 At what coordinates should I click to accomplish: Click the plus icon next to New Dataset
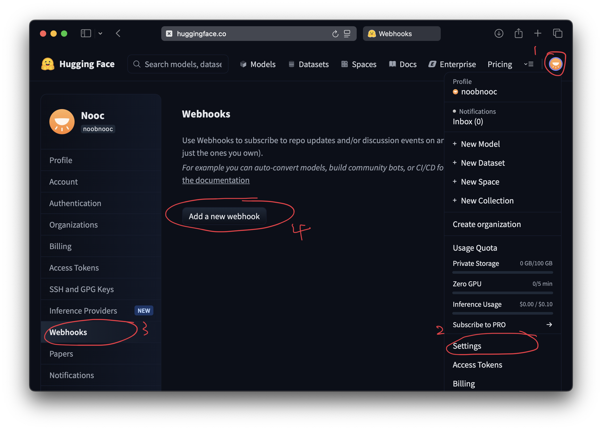(x=455, y=162)
